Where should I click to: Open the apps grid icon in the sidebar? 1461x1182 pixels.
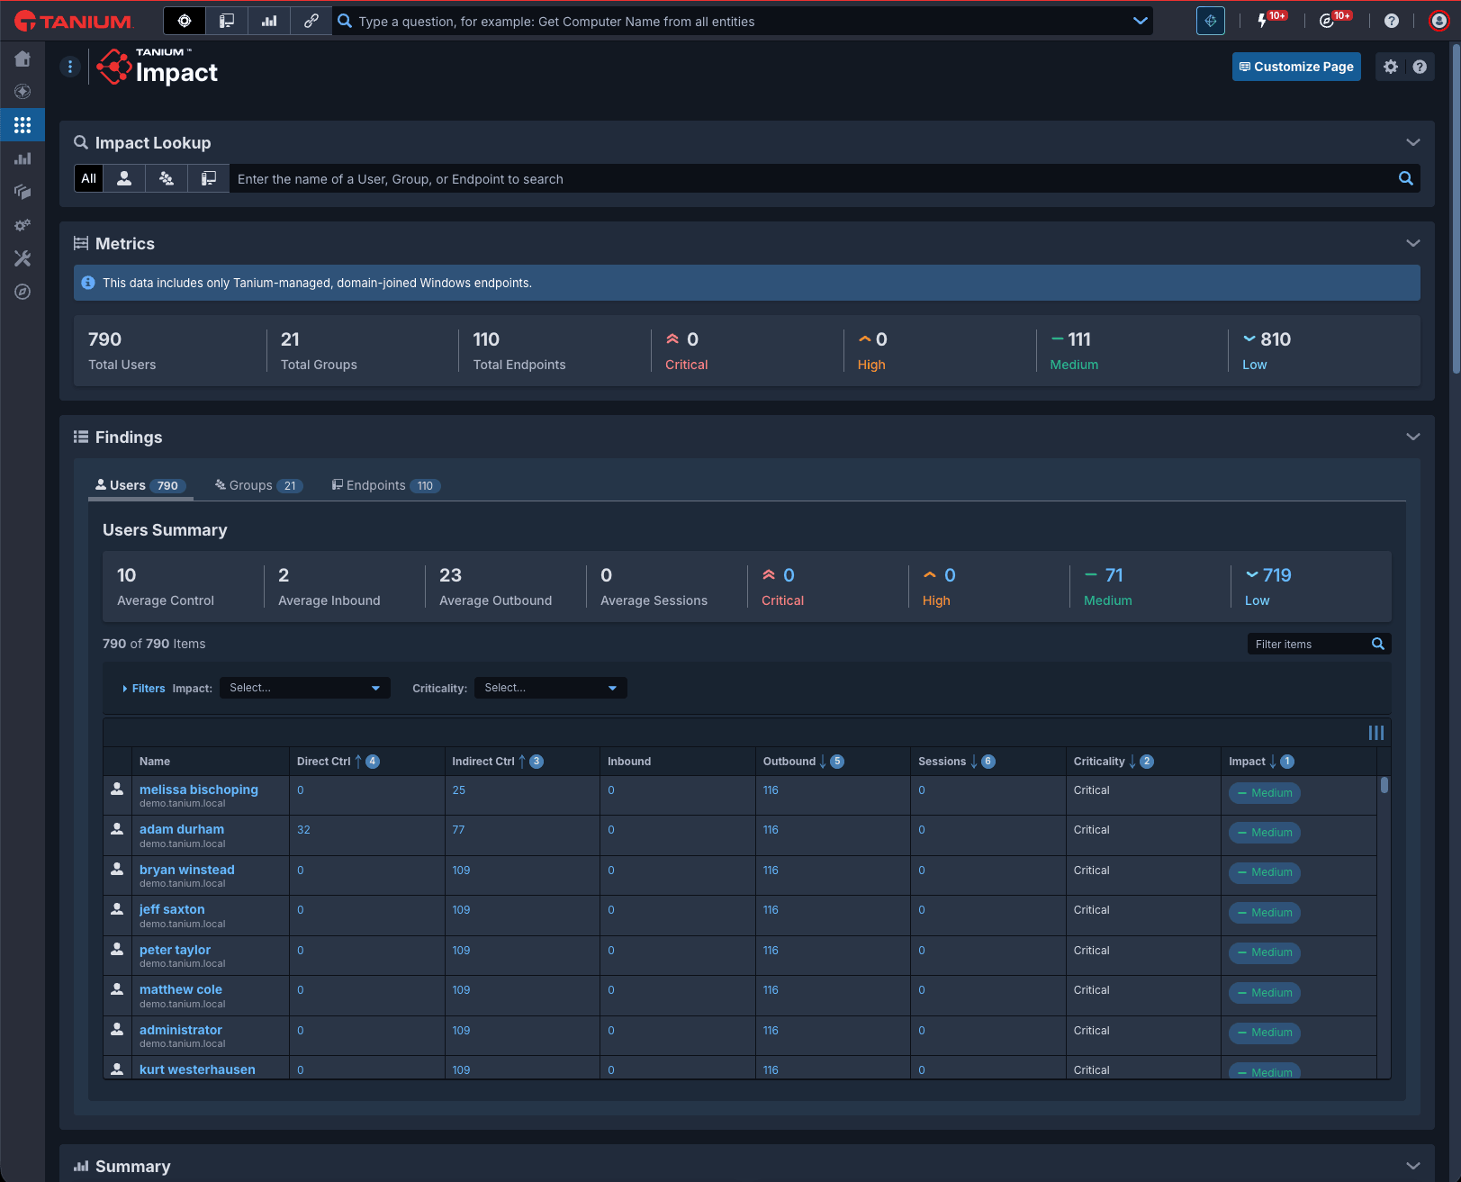point(23,125)
